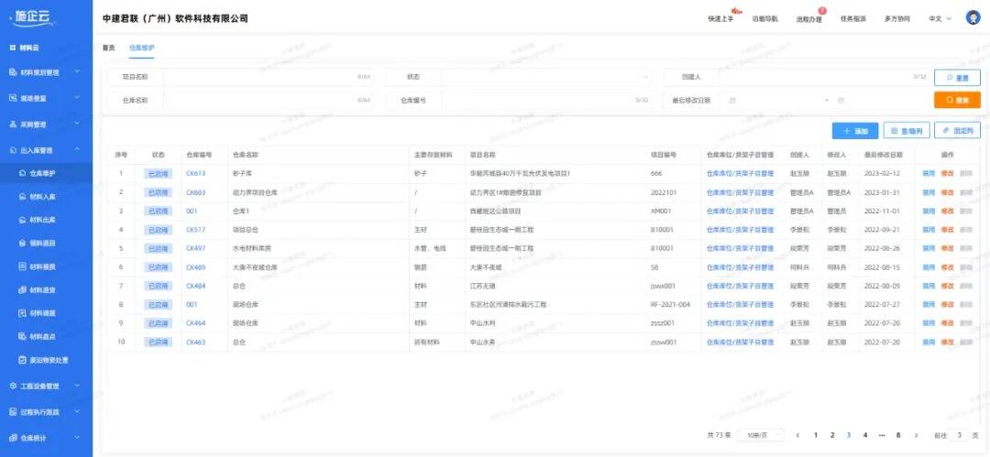
Task: Click the 材料策划管理 sidebar icon
Action: [13, 72]
